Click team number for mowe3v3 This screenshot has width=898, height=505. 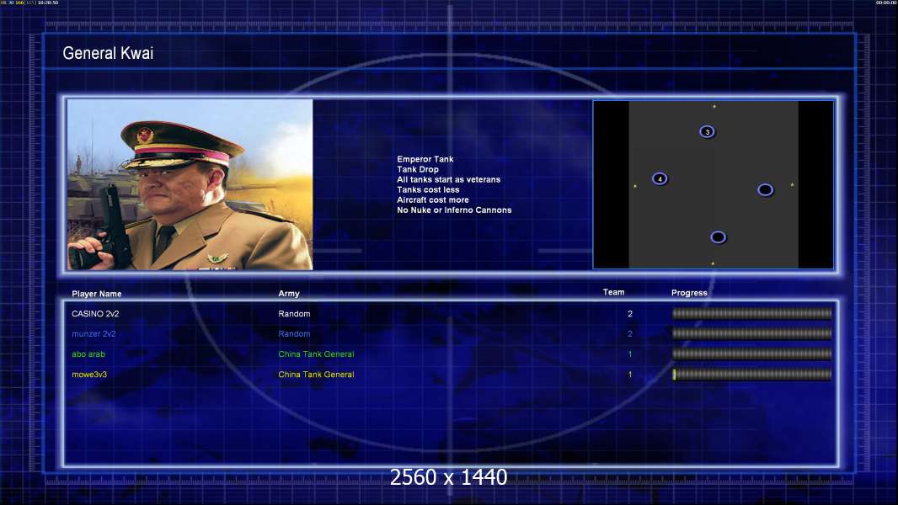click(x=630, y=375)
